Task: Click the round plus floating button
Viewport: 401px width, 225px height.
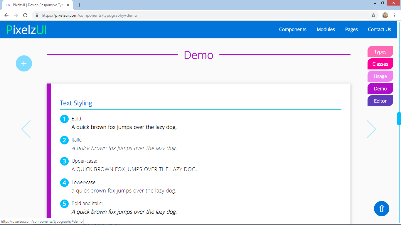Action: (24, 63)
